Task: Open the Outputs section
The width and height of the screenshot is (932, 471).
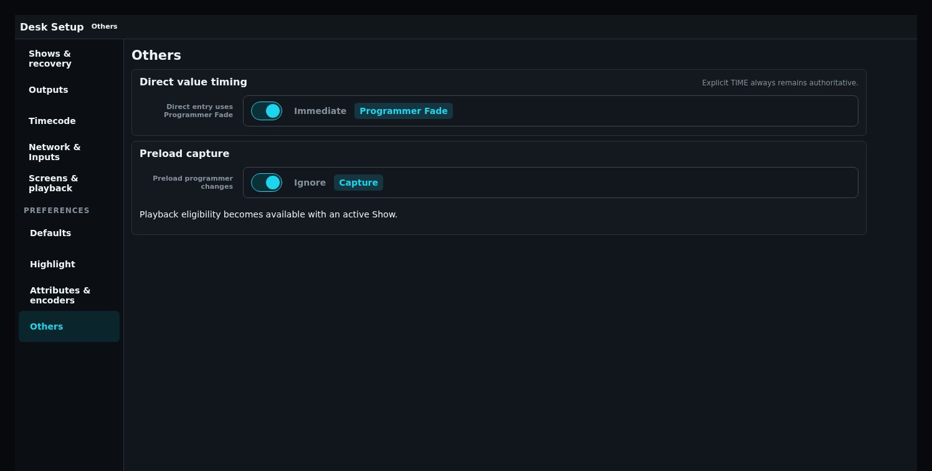Action: coord(69,90)
